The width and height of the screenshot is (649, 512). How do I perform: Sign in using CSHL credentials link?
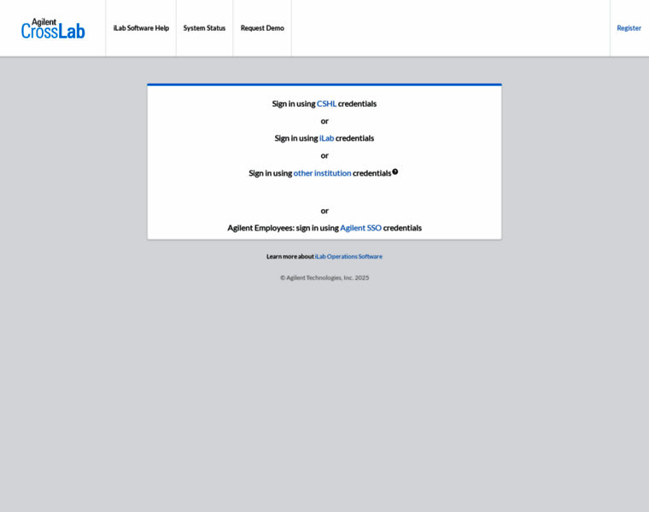tap(326, 104)
